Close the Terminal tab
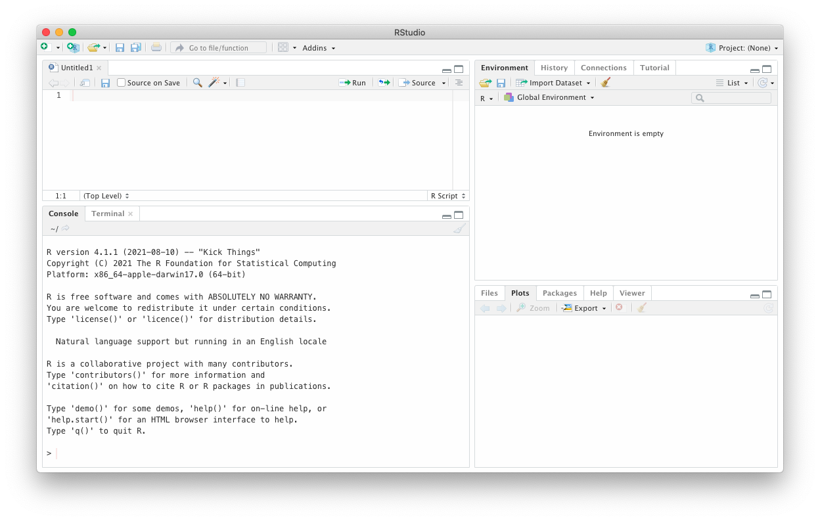The image size is (820, 521). click(131, 214)
